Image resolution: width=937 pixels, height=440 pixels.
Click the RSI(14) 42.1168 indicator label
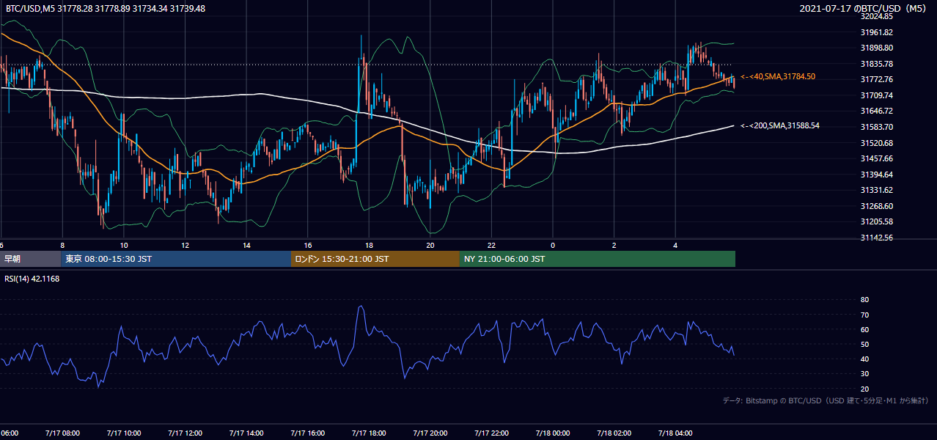pos(32,279)
